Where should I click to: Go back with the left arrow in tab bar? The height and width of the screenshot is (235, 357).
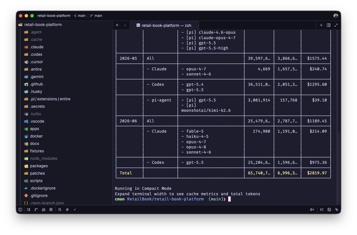coord(117,25)
